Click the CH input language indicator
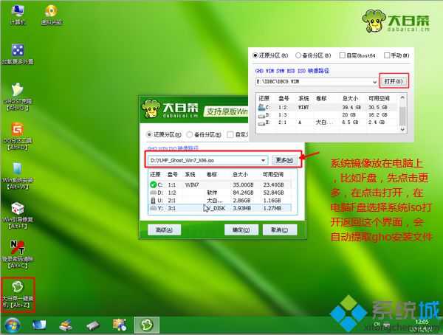 pos(377,324)
